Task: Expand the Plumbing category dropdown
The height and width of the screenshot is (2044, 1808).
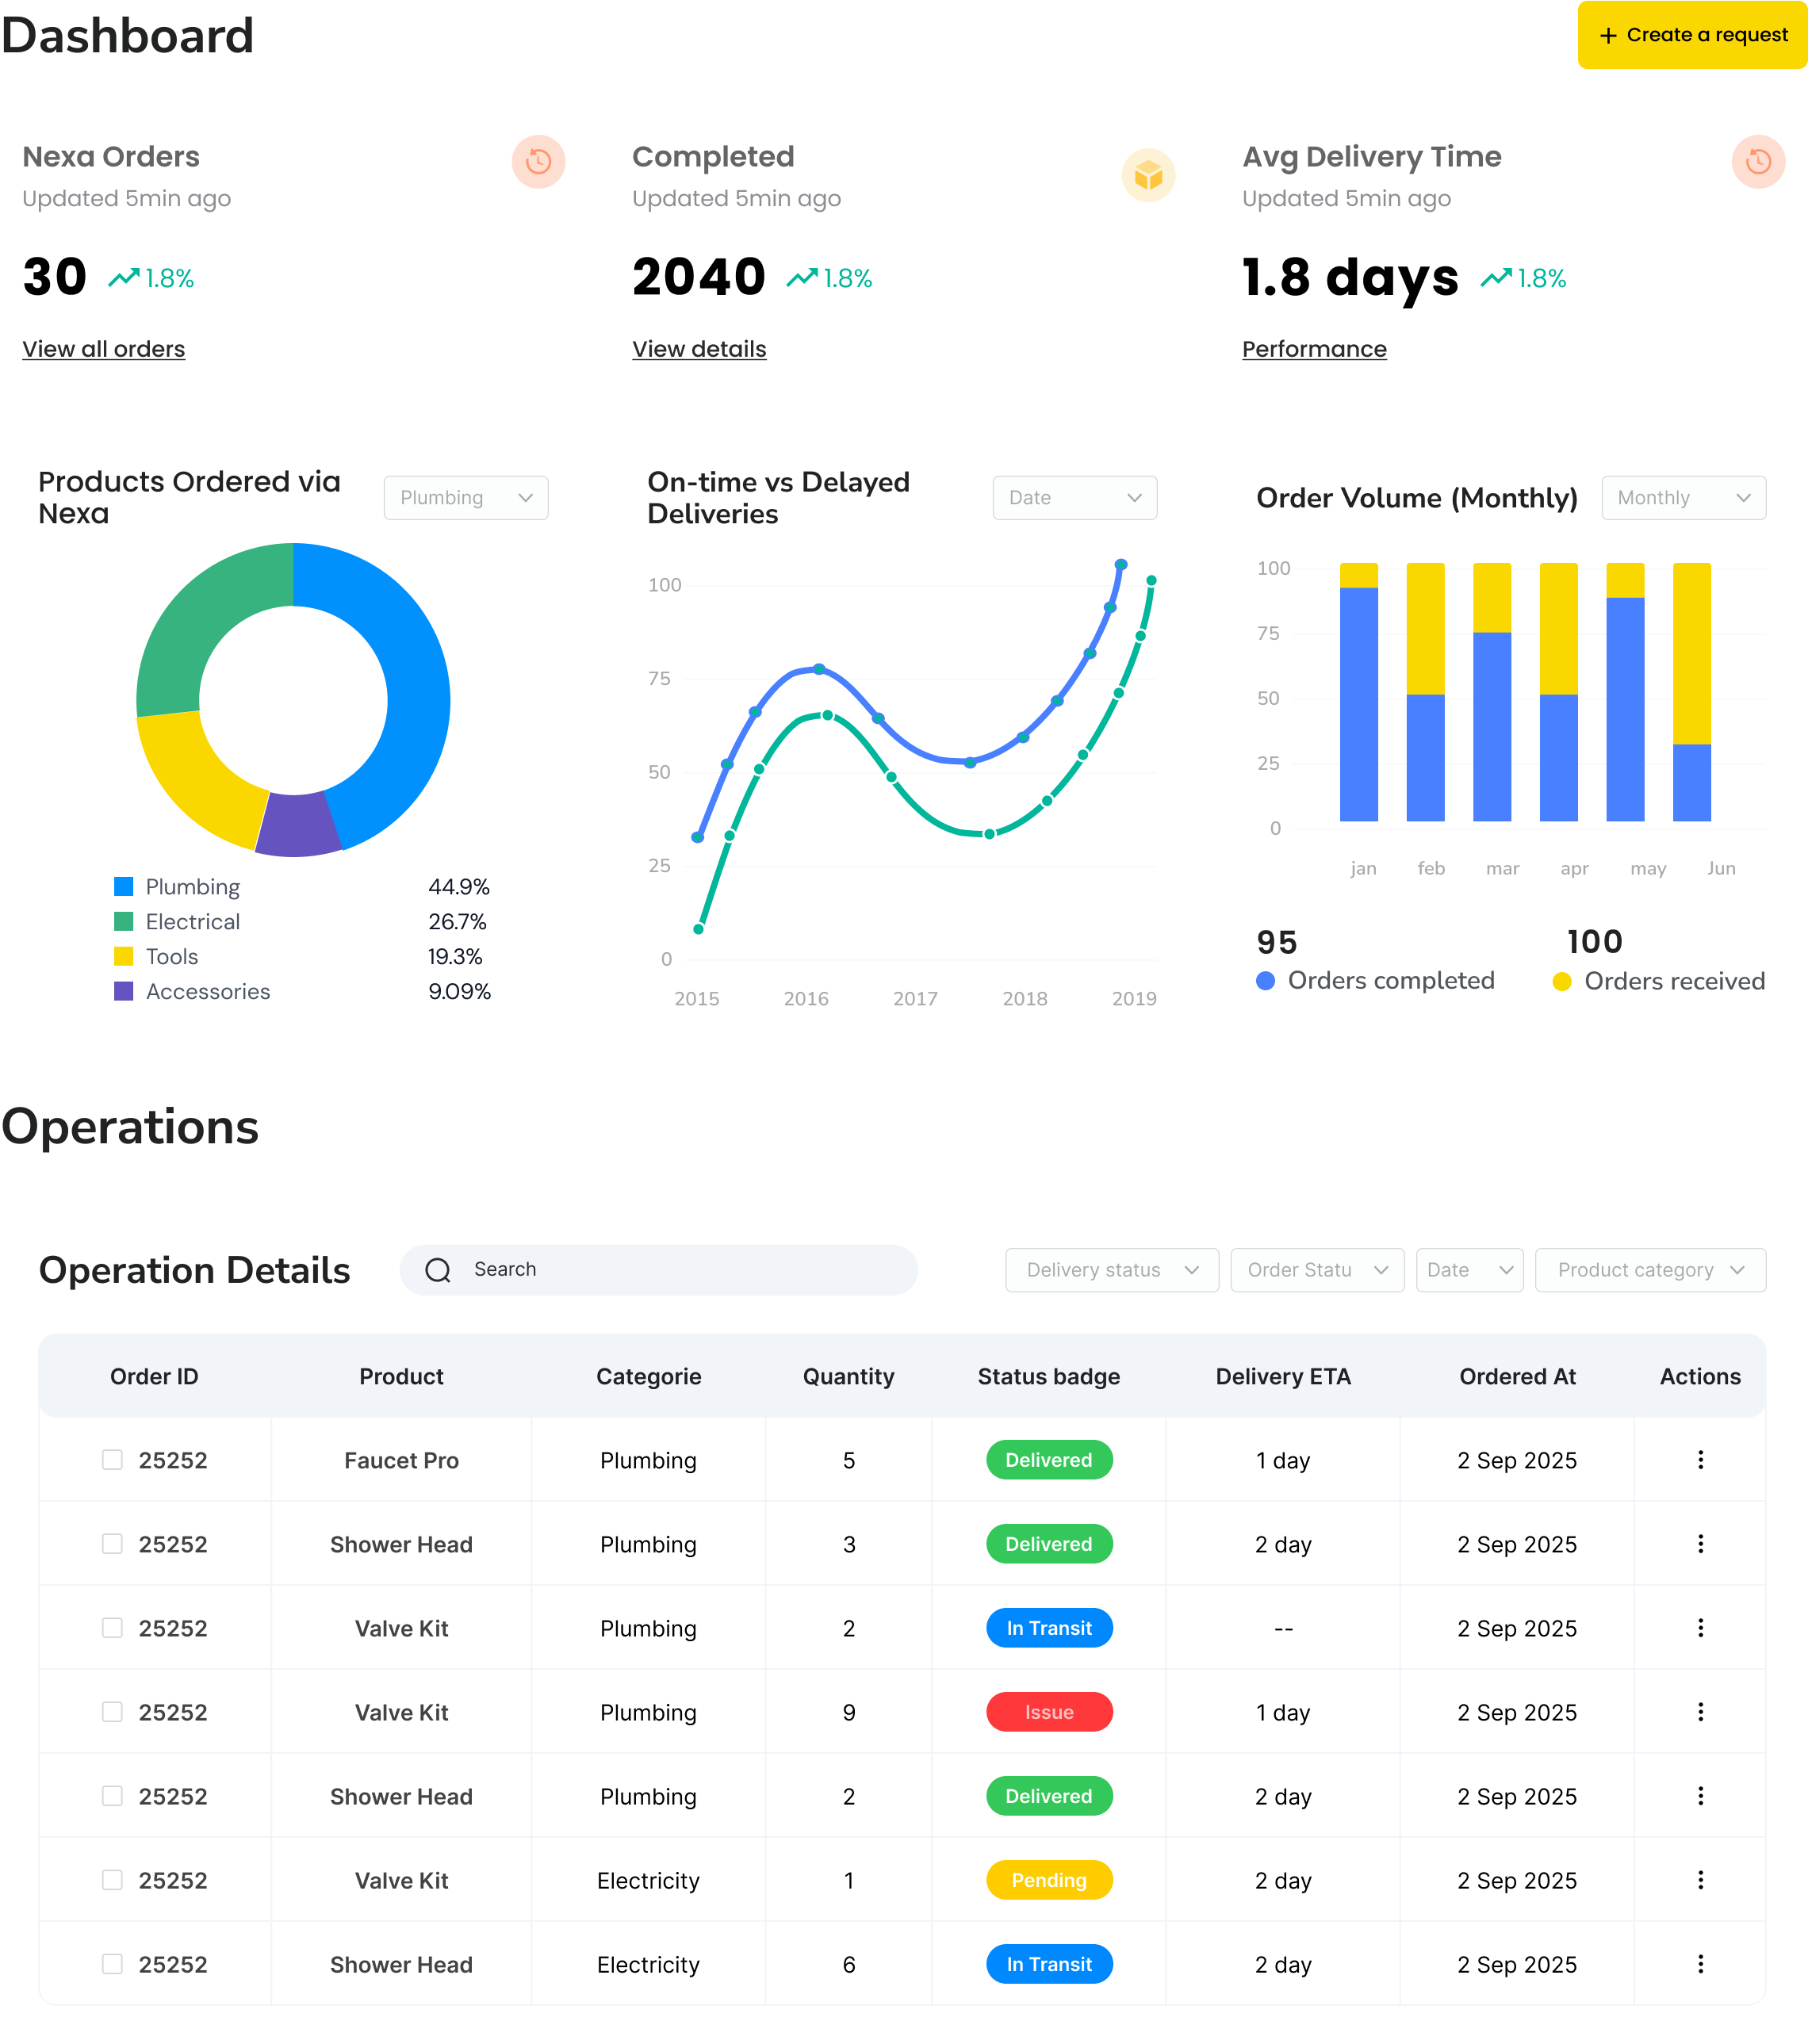Action: (x=466, y=498)
